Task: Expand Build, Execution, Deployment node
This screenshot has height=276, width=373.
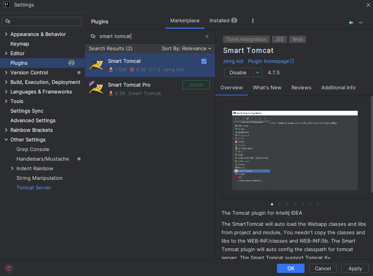Action: click(6, 82)
